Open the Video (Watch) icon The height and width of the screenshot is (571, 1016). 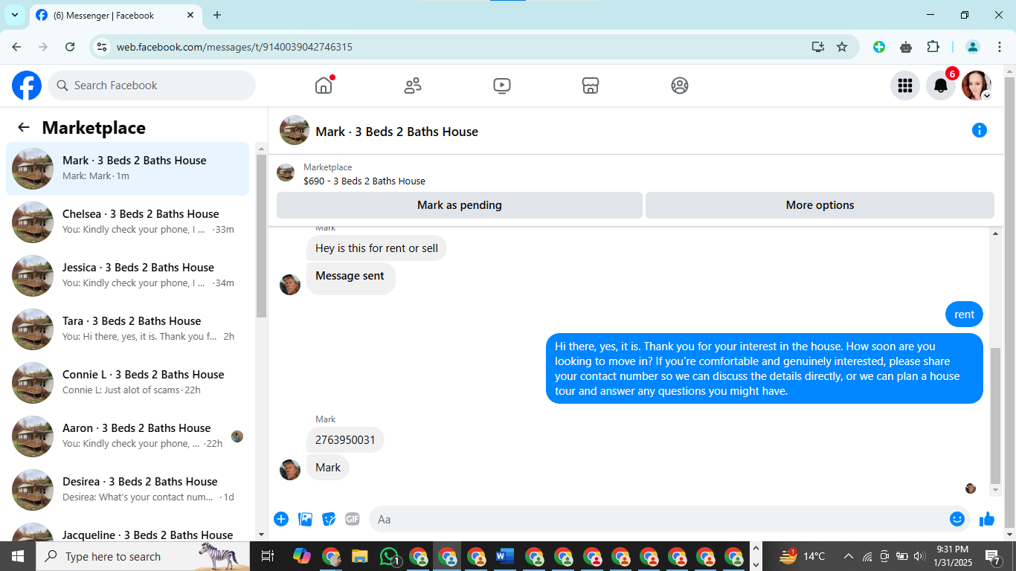point(502,86)
